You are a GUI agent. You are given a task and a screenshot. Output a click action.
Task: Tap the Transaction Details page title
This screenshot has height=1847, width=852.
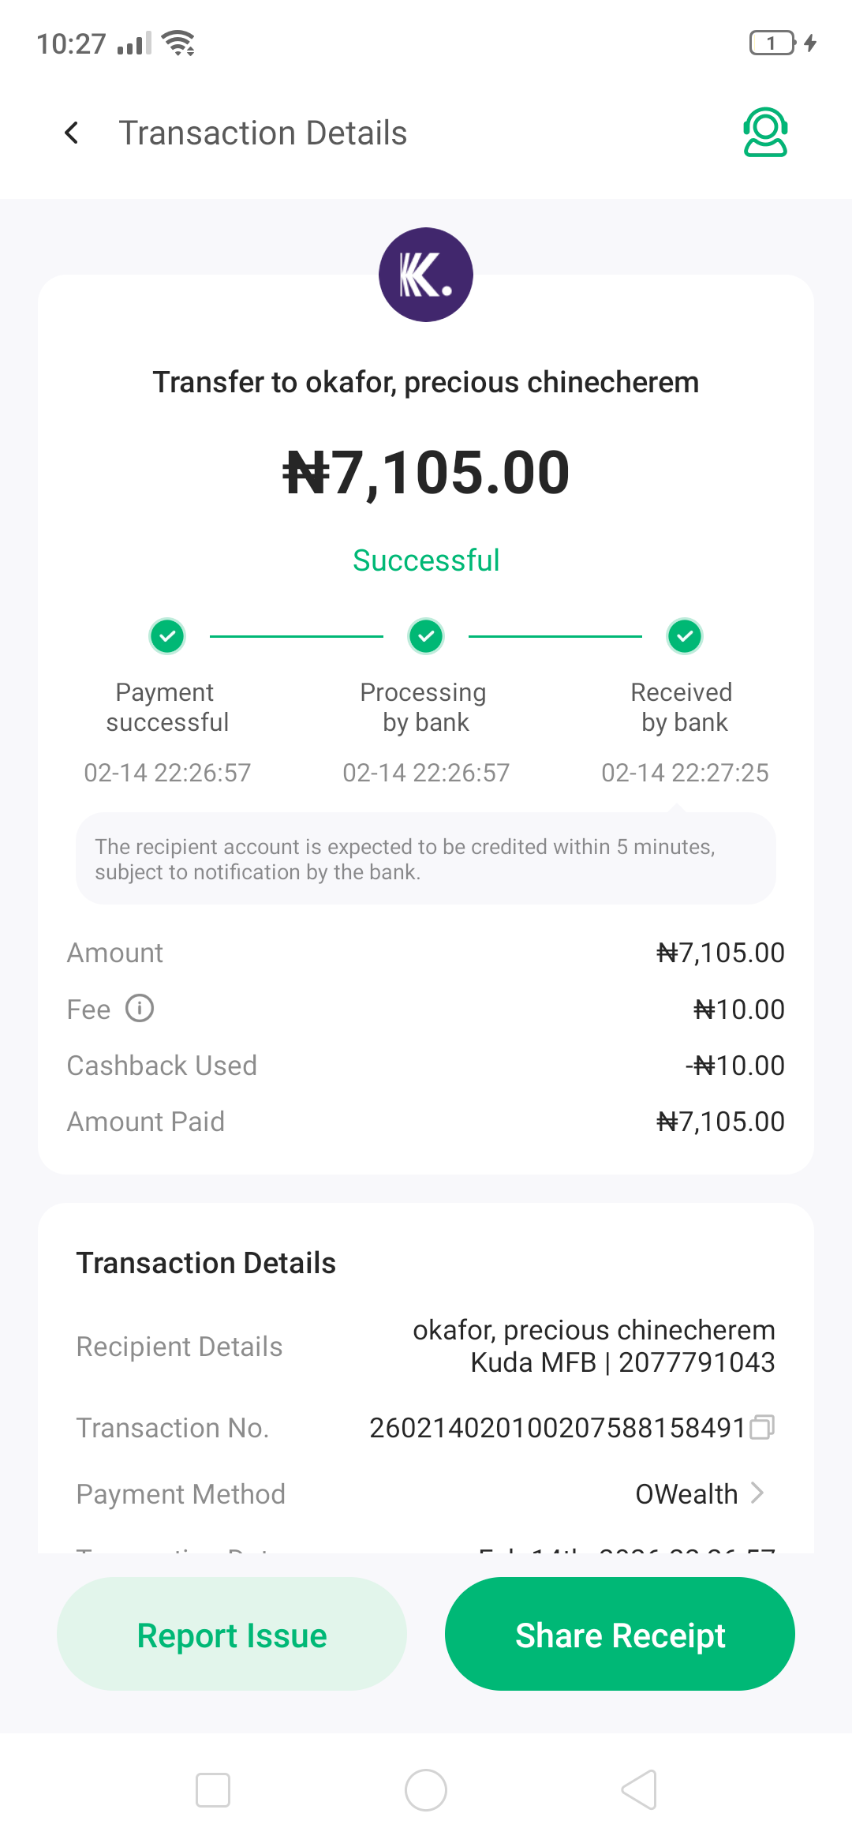click(263, 133)
